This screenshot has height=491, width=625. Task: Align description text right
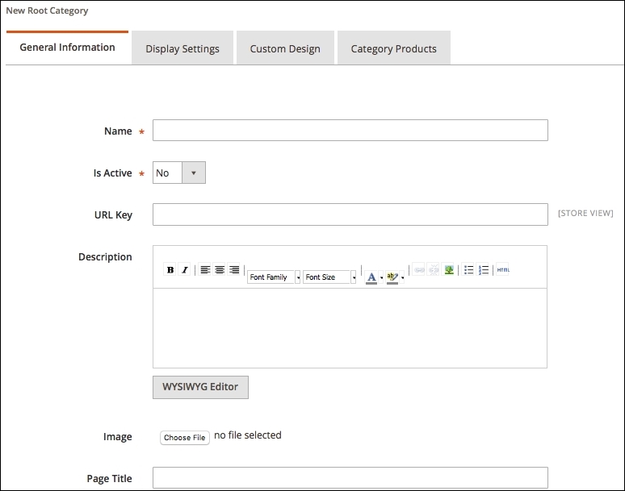pyautogui.click(x=234, y=270)
